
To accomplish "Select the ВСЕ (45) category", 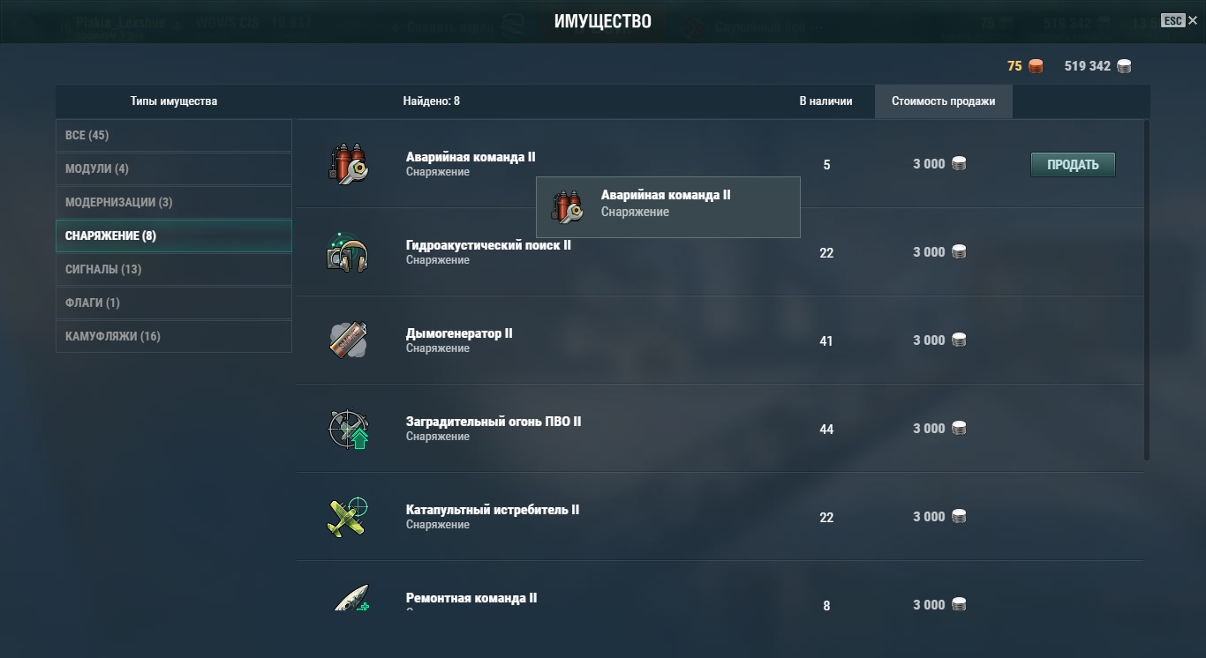I will click(174, 135).
